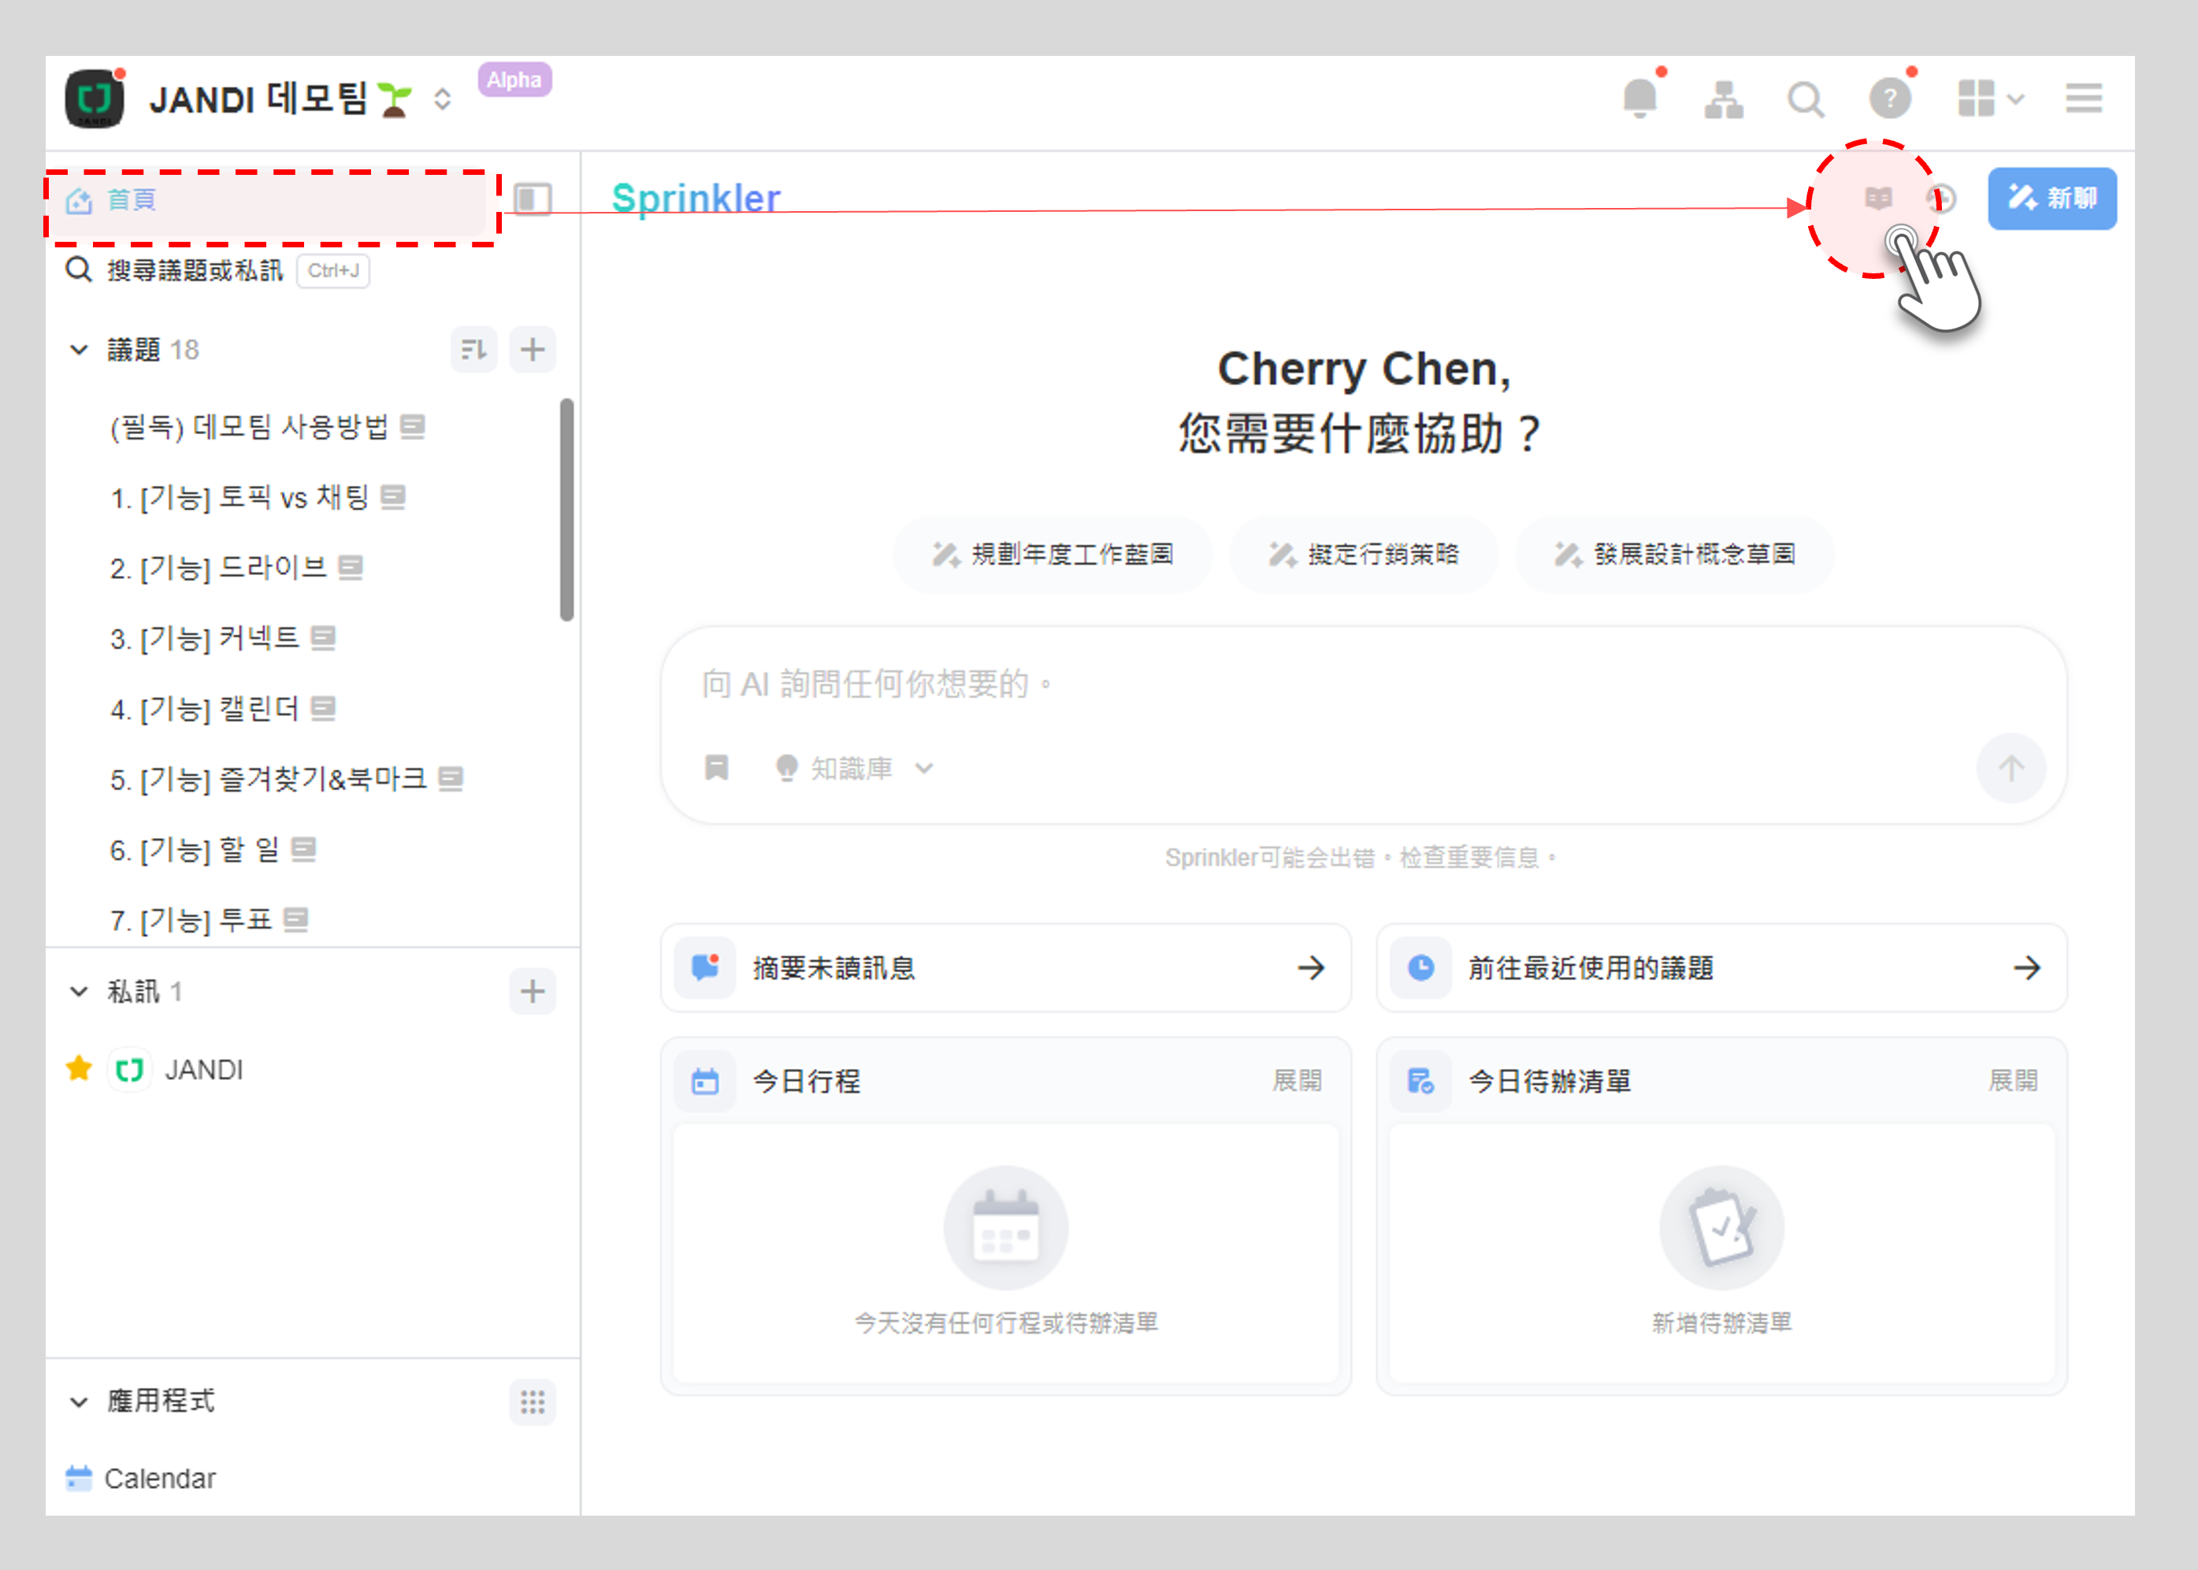Select the 首頁 home menu item

click(x=132, y=200)
